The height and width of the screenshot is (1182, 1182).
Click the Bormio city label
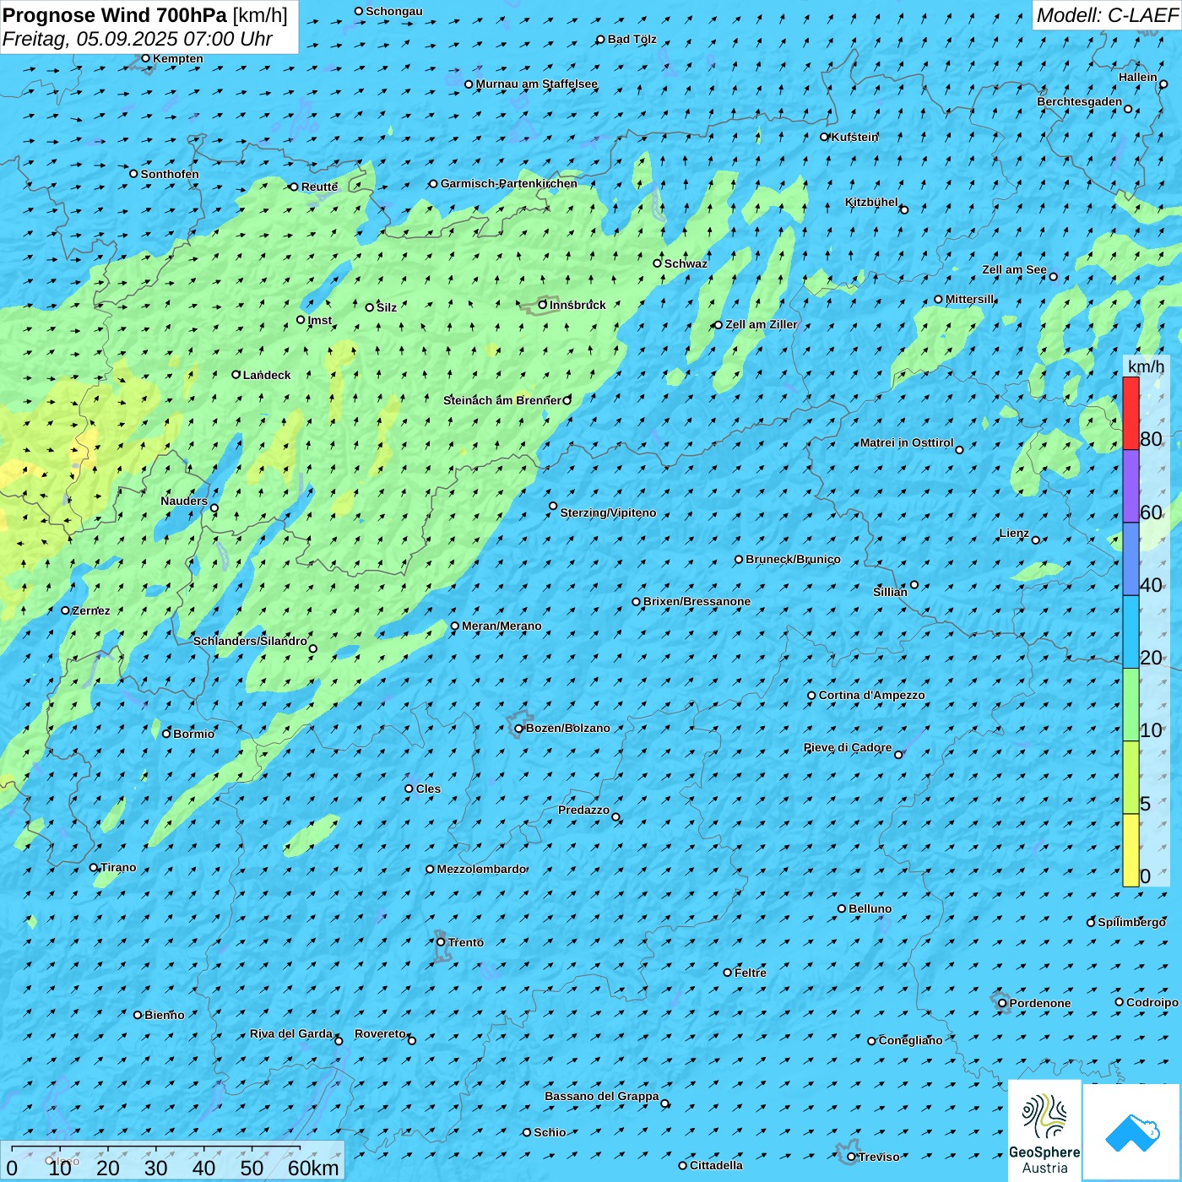[194, 734]
